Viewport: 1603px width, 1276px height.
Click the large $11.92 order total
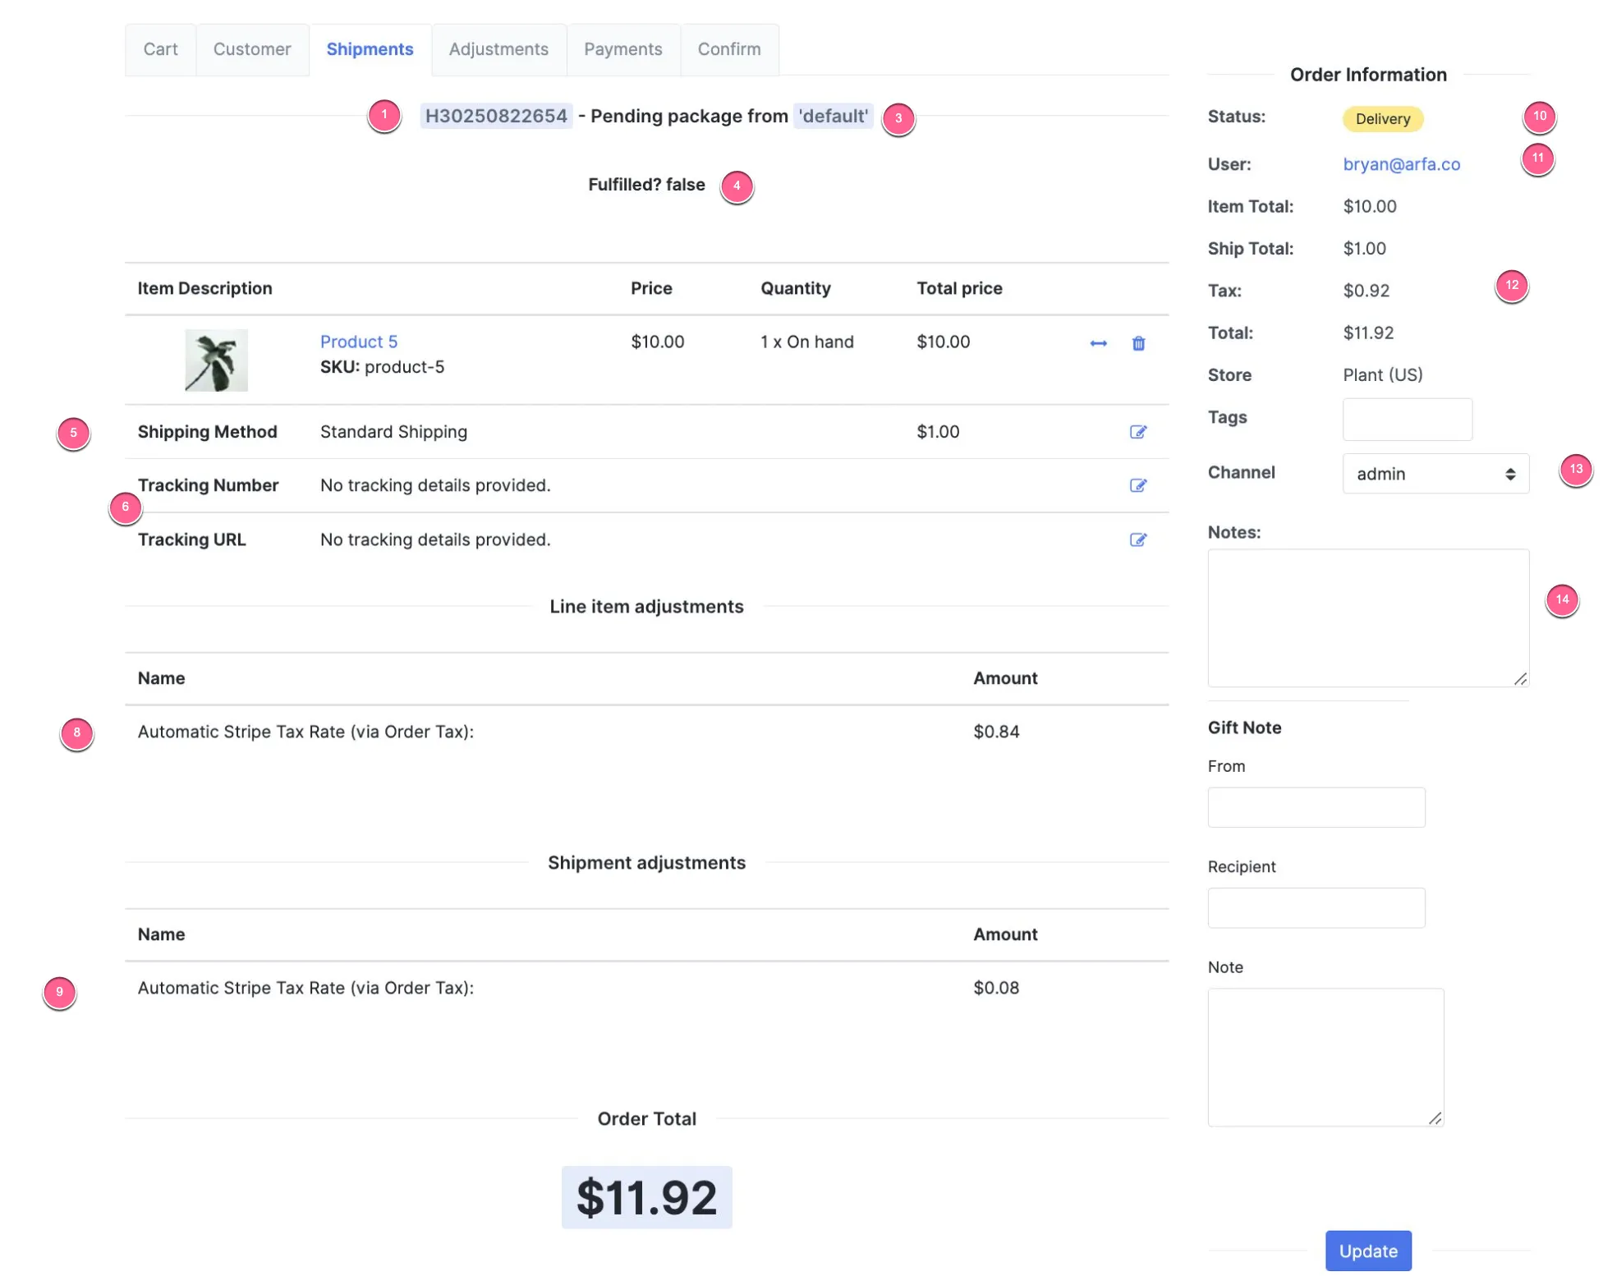click(646, 1197)
